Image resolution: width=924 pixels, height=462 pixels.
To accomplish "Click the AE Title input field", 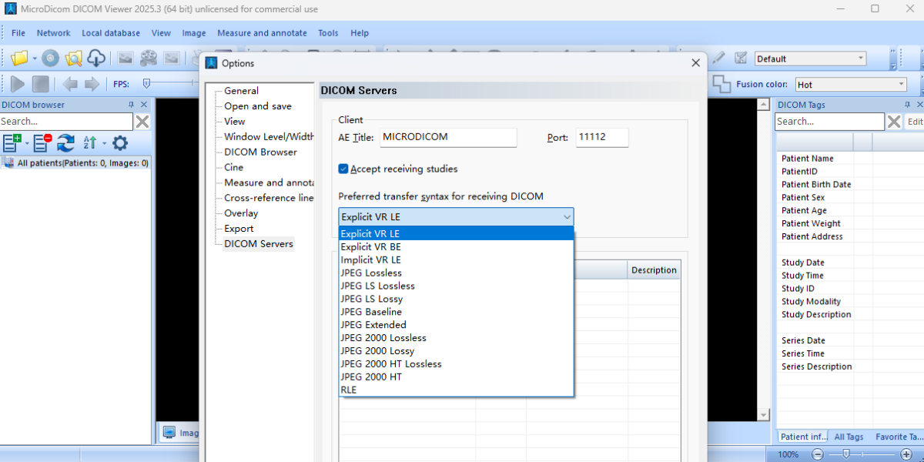I will (448, 137).
